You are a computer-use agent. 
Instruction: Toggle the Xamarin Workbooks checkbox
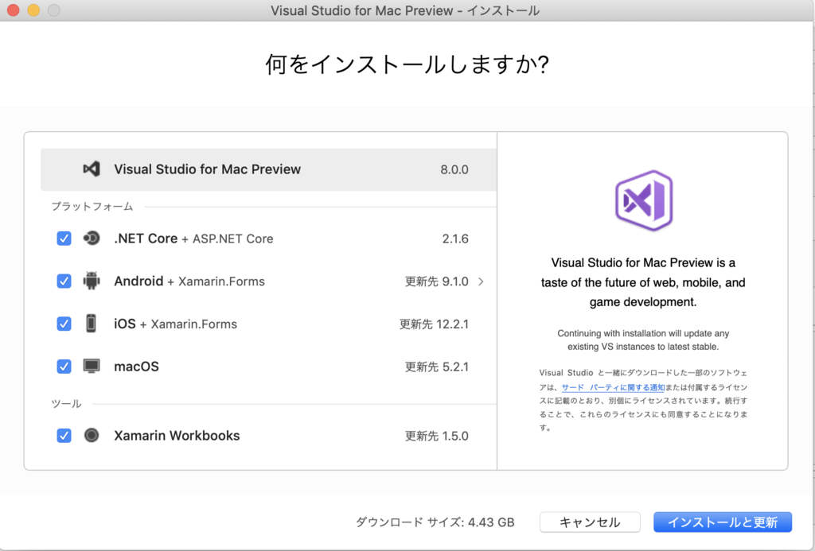coord(64,435)
